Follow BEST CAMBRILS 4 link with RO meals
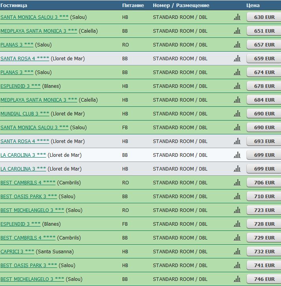Screen dimensions: 281x286 [28, 183]
